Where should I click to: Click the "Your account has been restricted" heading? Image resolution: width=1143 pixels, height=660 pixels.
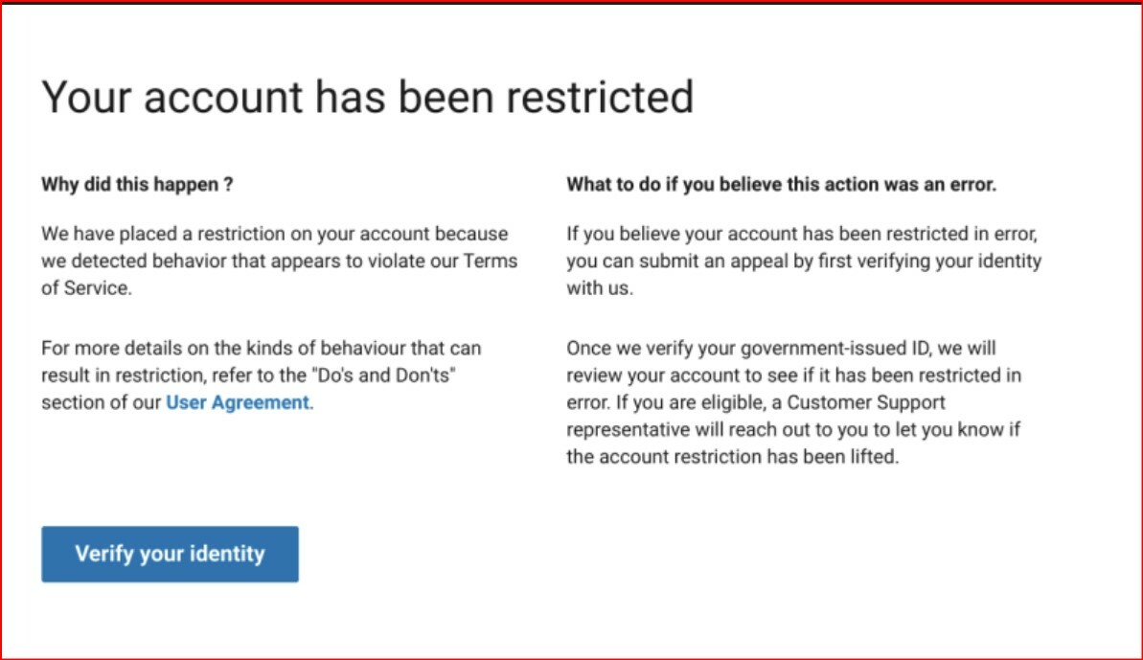tap(367, 98)
